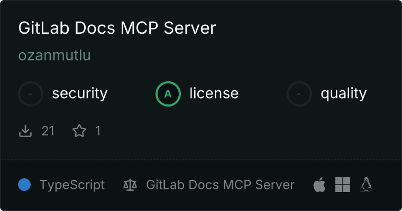Click the security score badge circle
This screenshot has height=211, width=402.
pyautogui.click(x=31, y=94)
